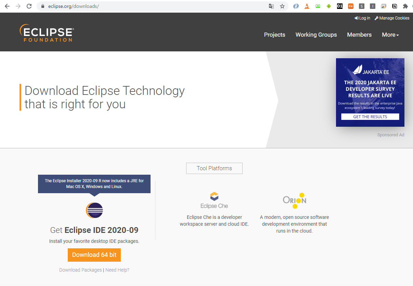
Task: Click the Download 64 bit button
Action: point(94,255)
